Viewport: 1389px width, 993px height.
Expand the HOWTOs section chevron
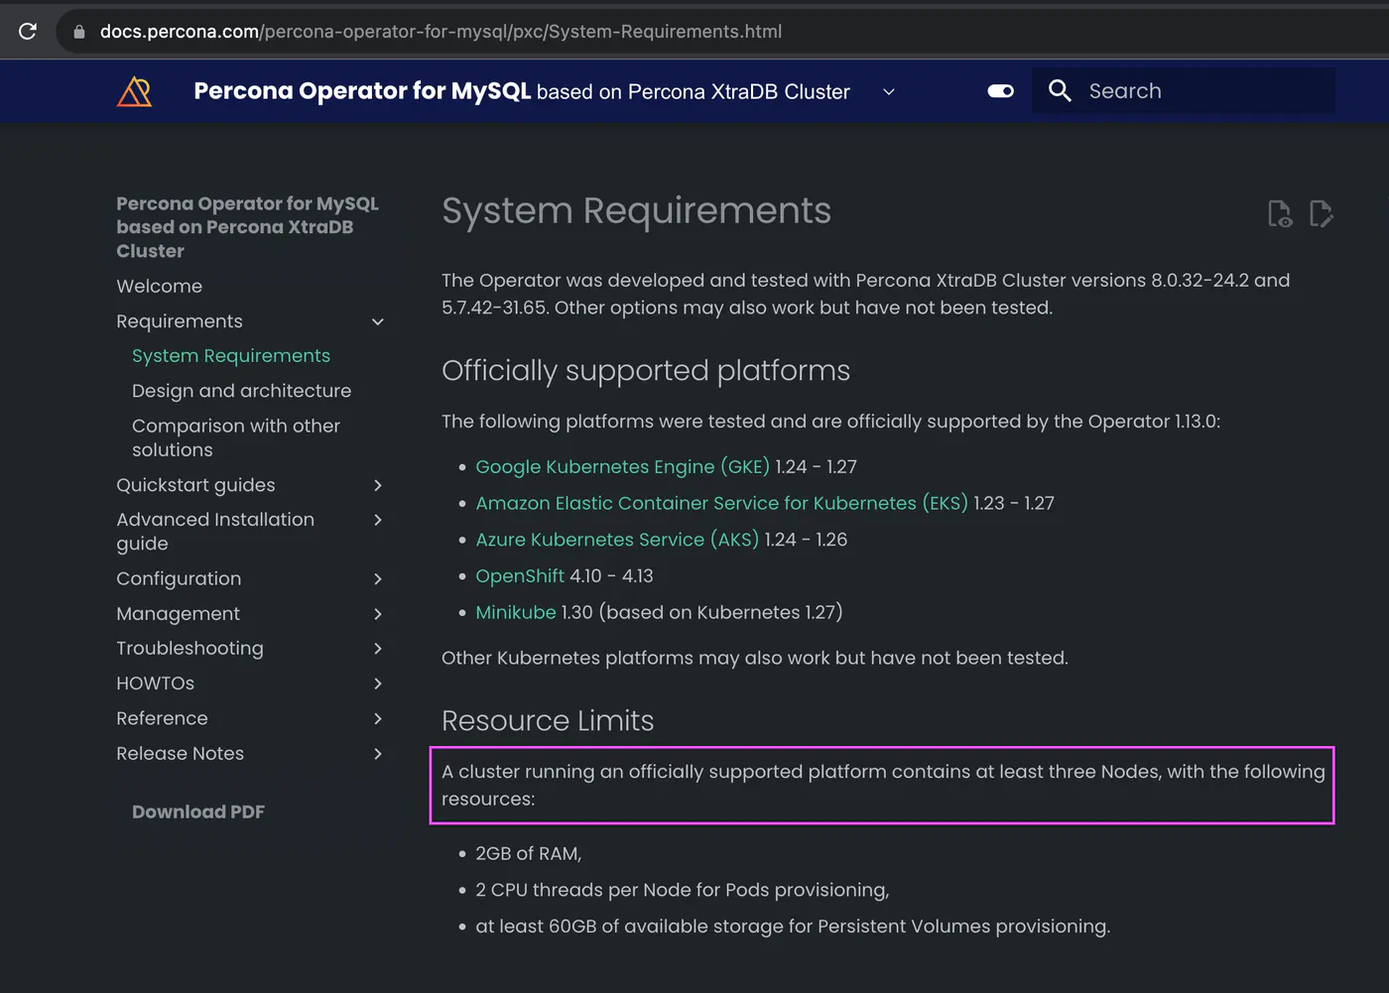point(377,683)
